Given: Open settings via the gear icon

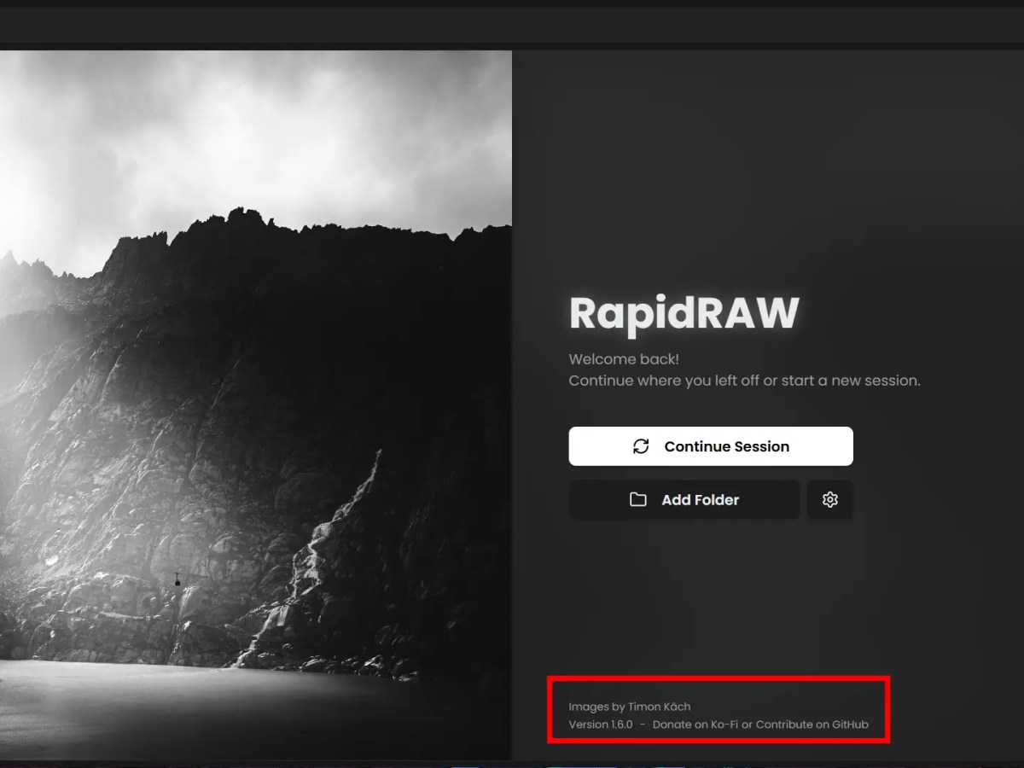Looking at the screenshot, I should click(830, 500).
